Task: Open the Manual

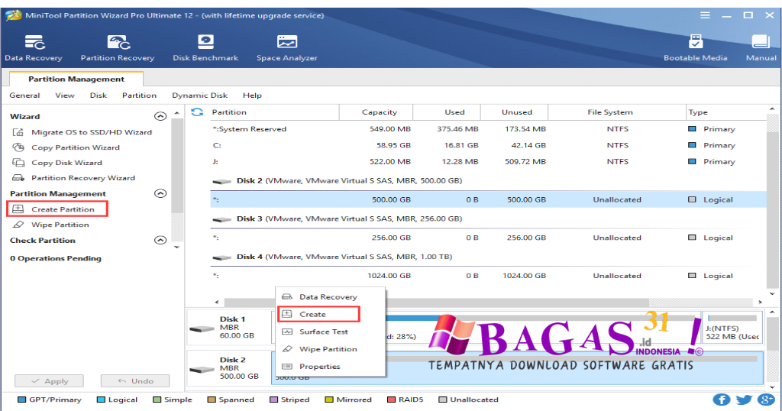Action: 761,48
